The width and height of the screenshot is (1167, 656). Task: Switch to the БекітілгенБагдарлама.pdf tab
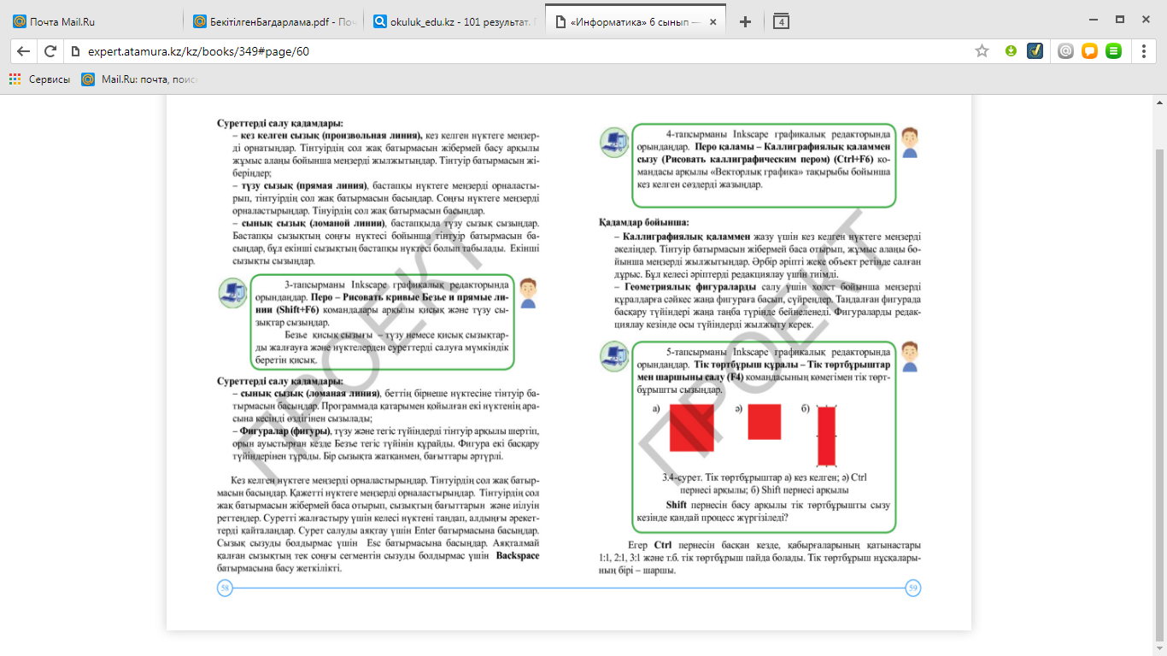(x=273, y=21)
